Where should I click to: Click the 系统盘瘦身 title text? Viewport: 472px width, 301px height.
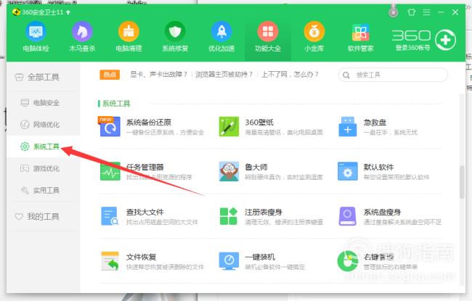coord(382,212)
